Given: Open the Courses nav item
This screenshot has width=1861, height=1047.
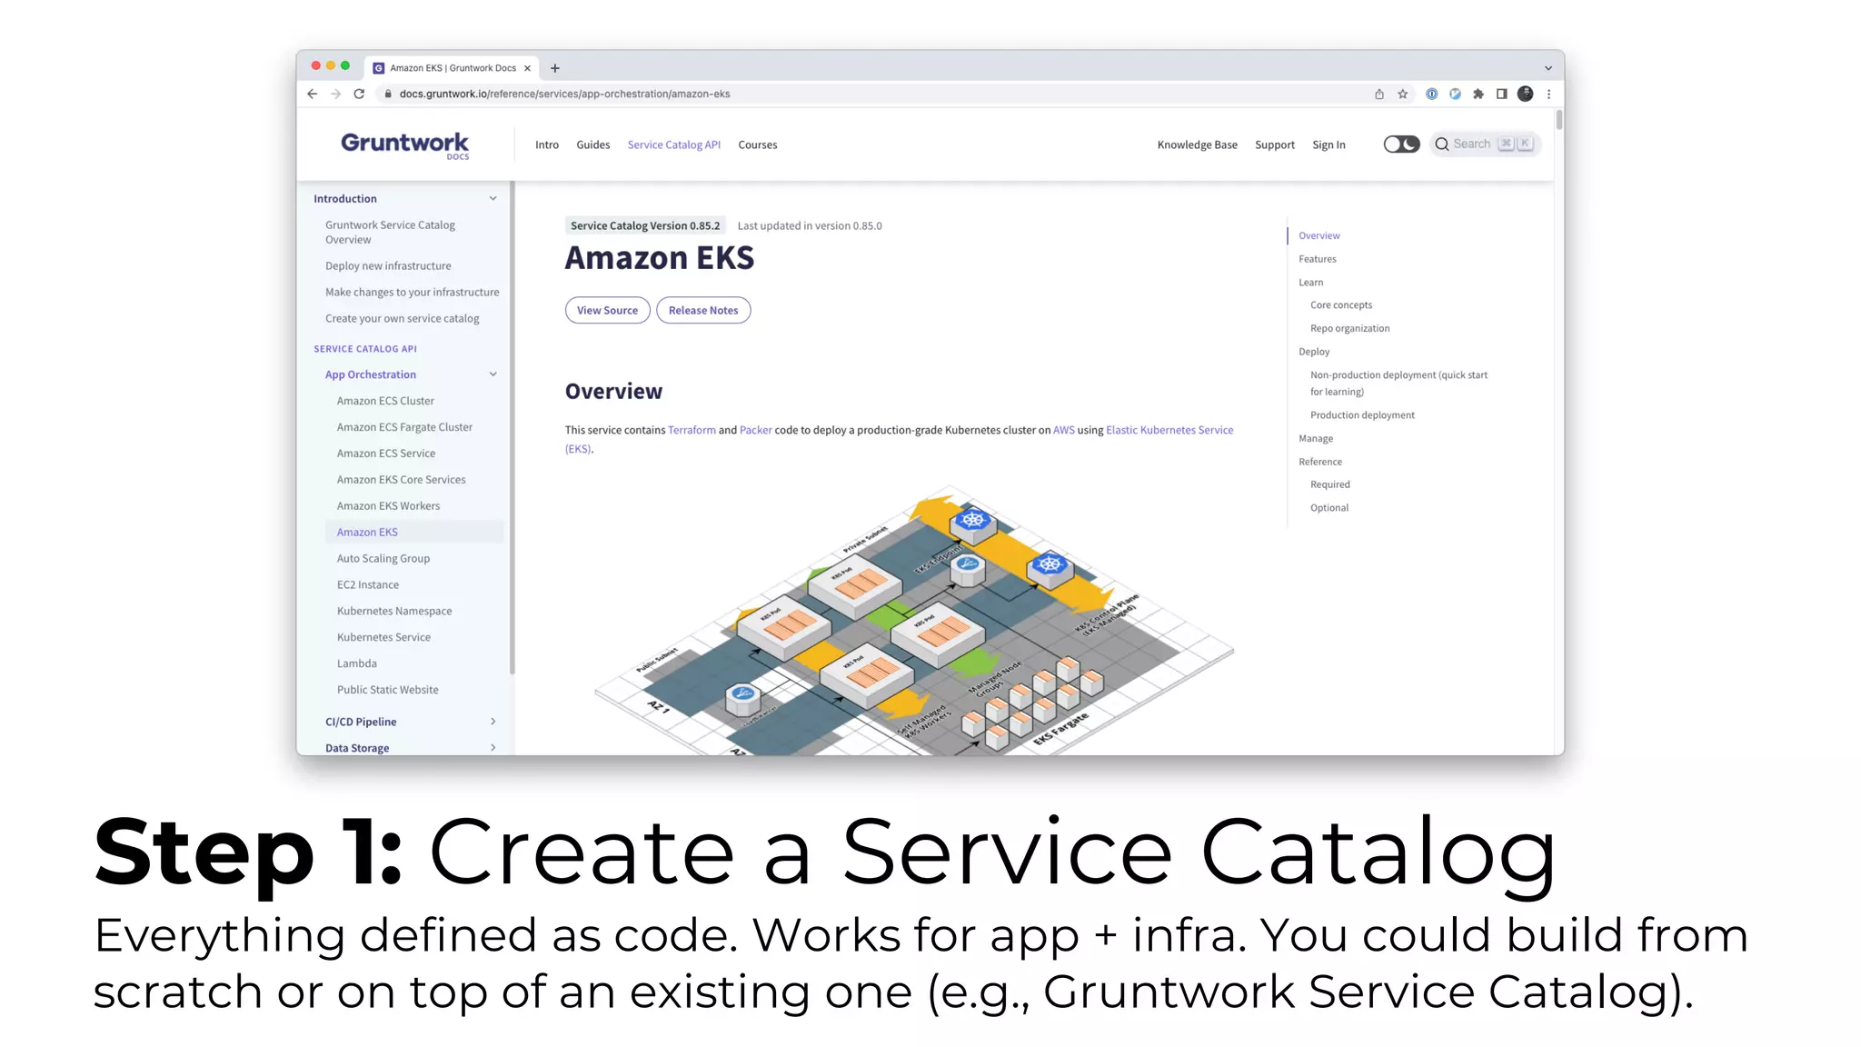Looking at the screenshot, I should [758, 145].
